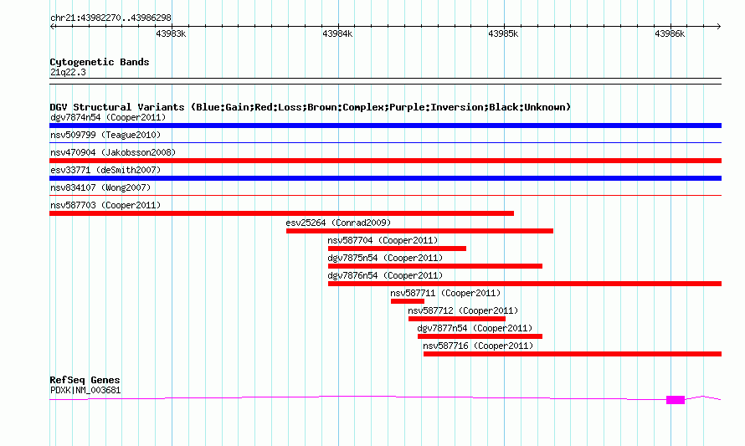The width and height of the screenshot is (745, 446).
Task: Click the DGV Structural Variants track title
Action: coord(311,107)
